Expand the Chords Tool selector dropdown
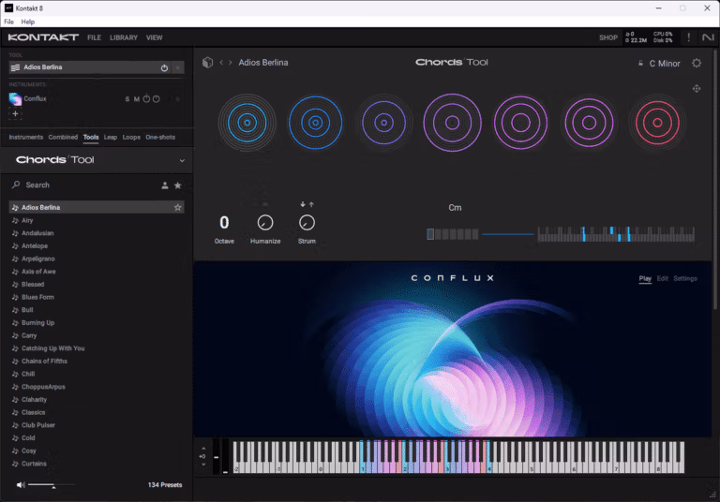 [182, 160]
